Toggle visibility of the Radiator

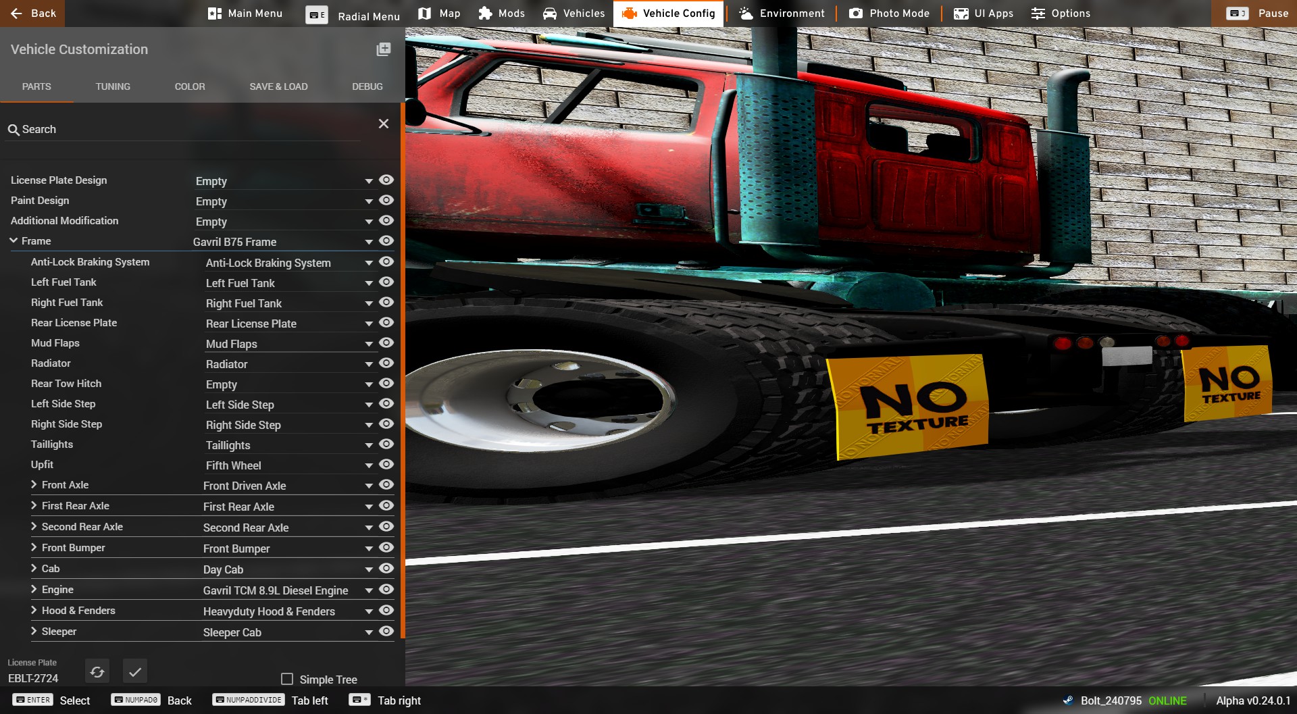[x=386, y=363]
